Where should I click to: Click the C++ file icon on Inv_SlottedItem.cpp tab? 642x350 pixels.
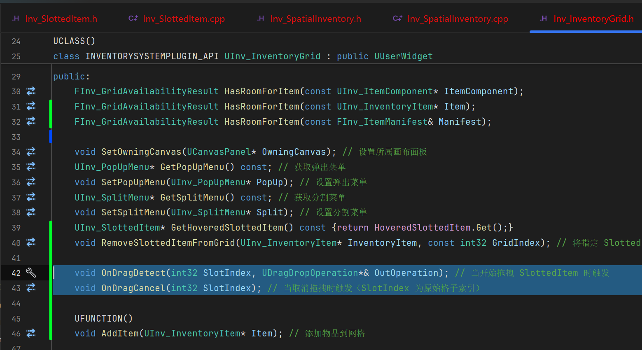[x=133, y=19]
